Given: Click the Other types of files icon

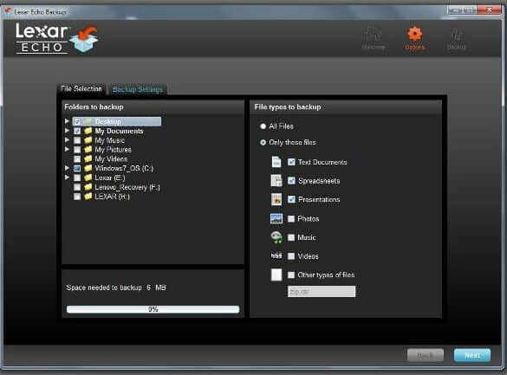Looking at the screenshot, I should (276, 275).
